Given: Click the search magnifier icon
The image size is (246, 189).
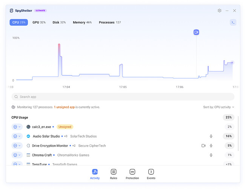Looking at the screenshot, I should [x=16, y=97].
